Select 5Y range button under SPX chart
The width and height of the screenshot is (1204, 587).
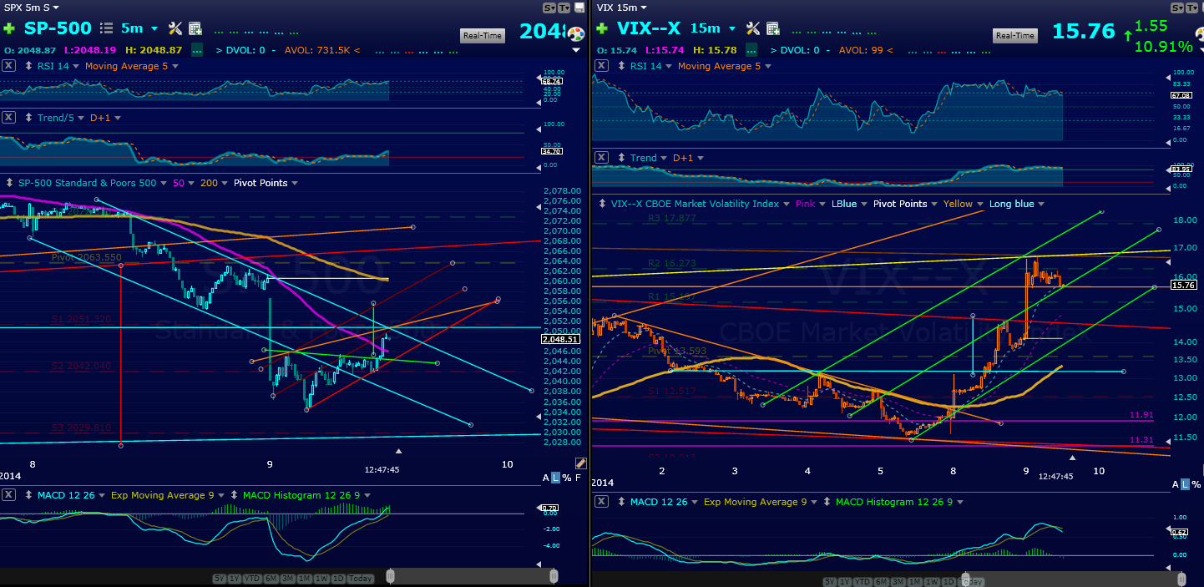[219, 579]
